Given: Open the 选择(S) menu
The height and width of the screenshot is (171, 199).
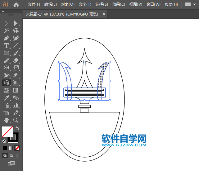Looking at the screenshot, I should click(102, 4).
